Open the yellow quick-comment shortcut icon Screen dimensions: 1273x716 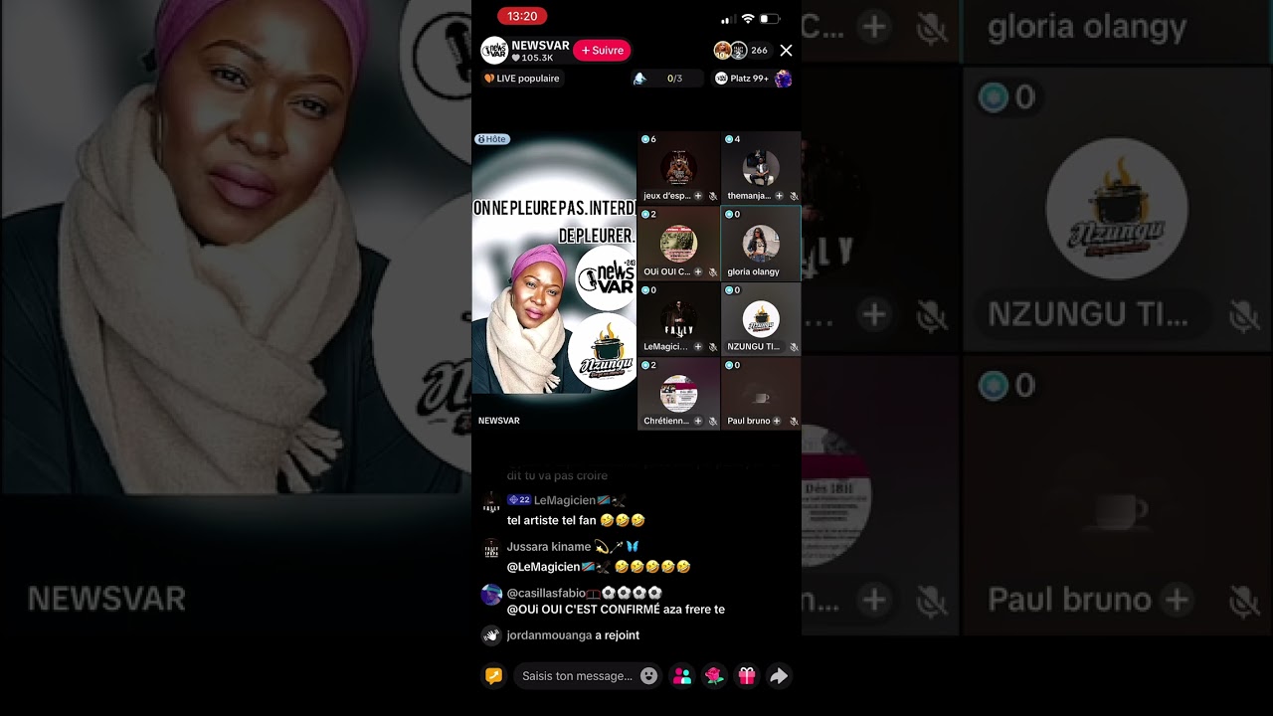pos(493,676)
